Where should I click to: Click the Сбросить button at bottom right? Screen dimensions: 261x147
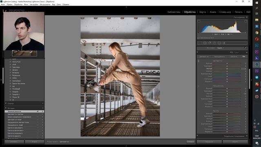[235, 142]
